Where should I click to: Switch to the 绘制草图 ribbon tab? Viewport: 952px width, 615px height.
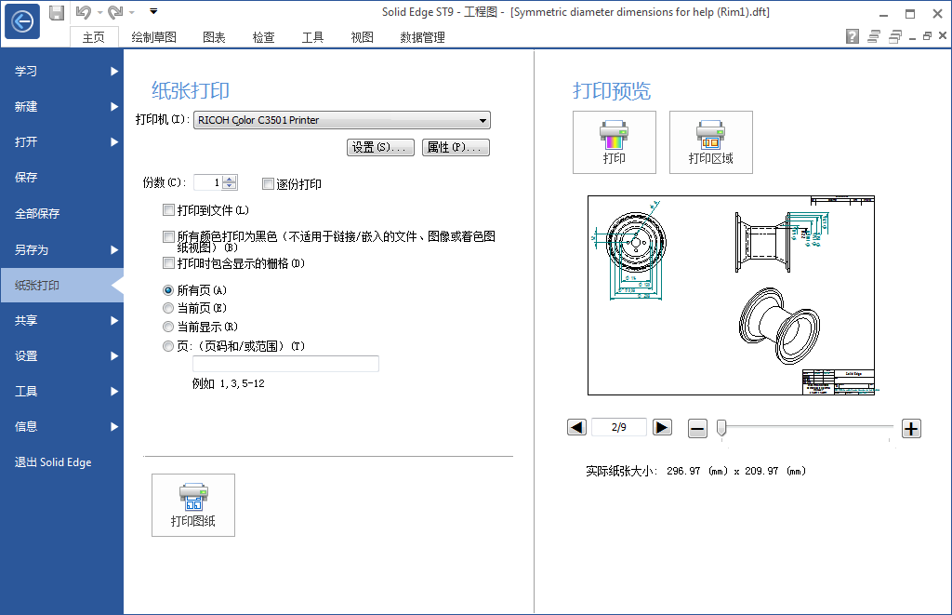tap(153, 37)
